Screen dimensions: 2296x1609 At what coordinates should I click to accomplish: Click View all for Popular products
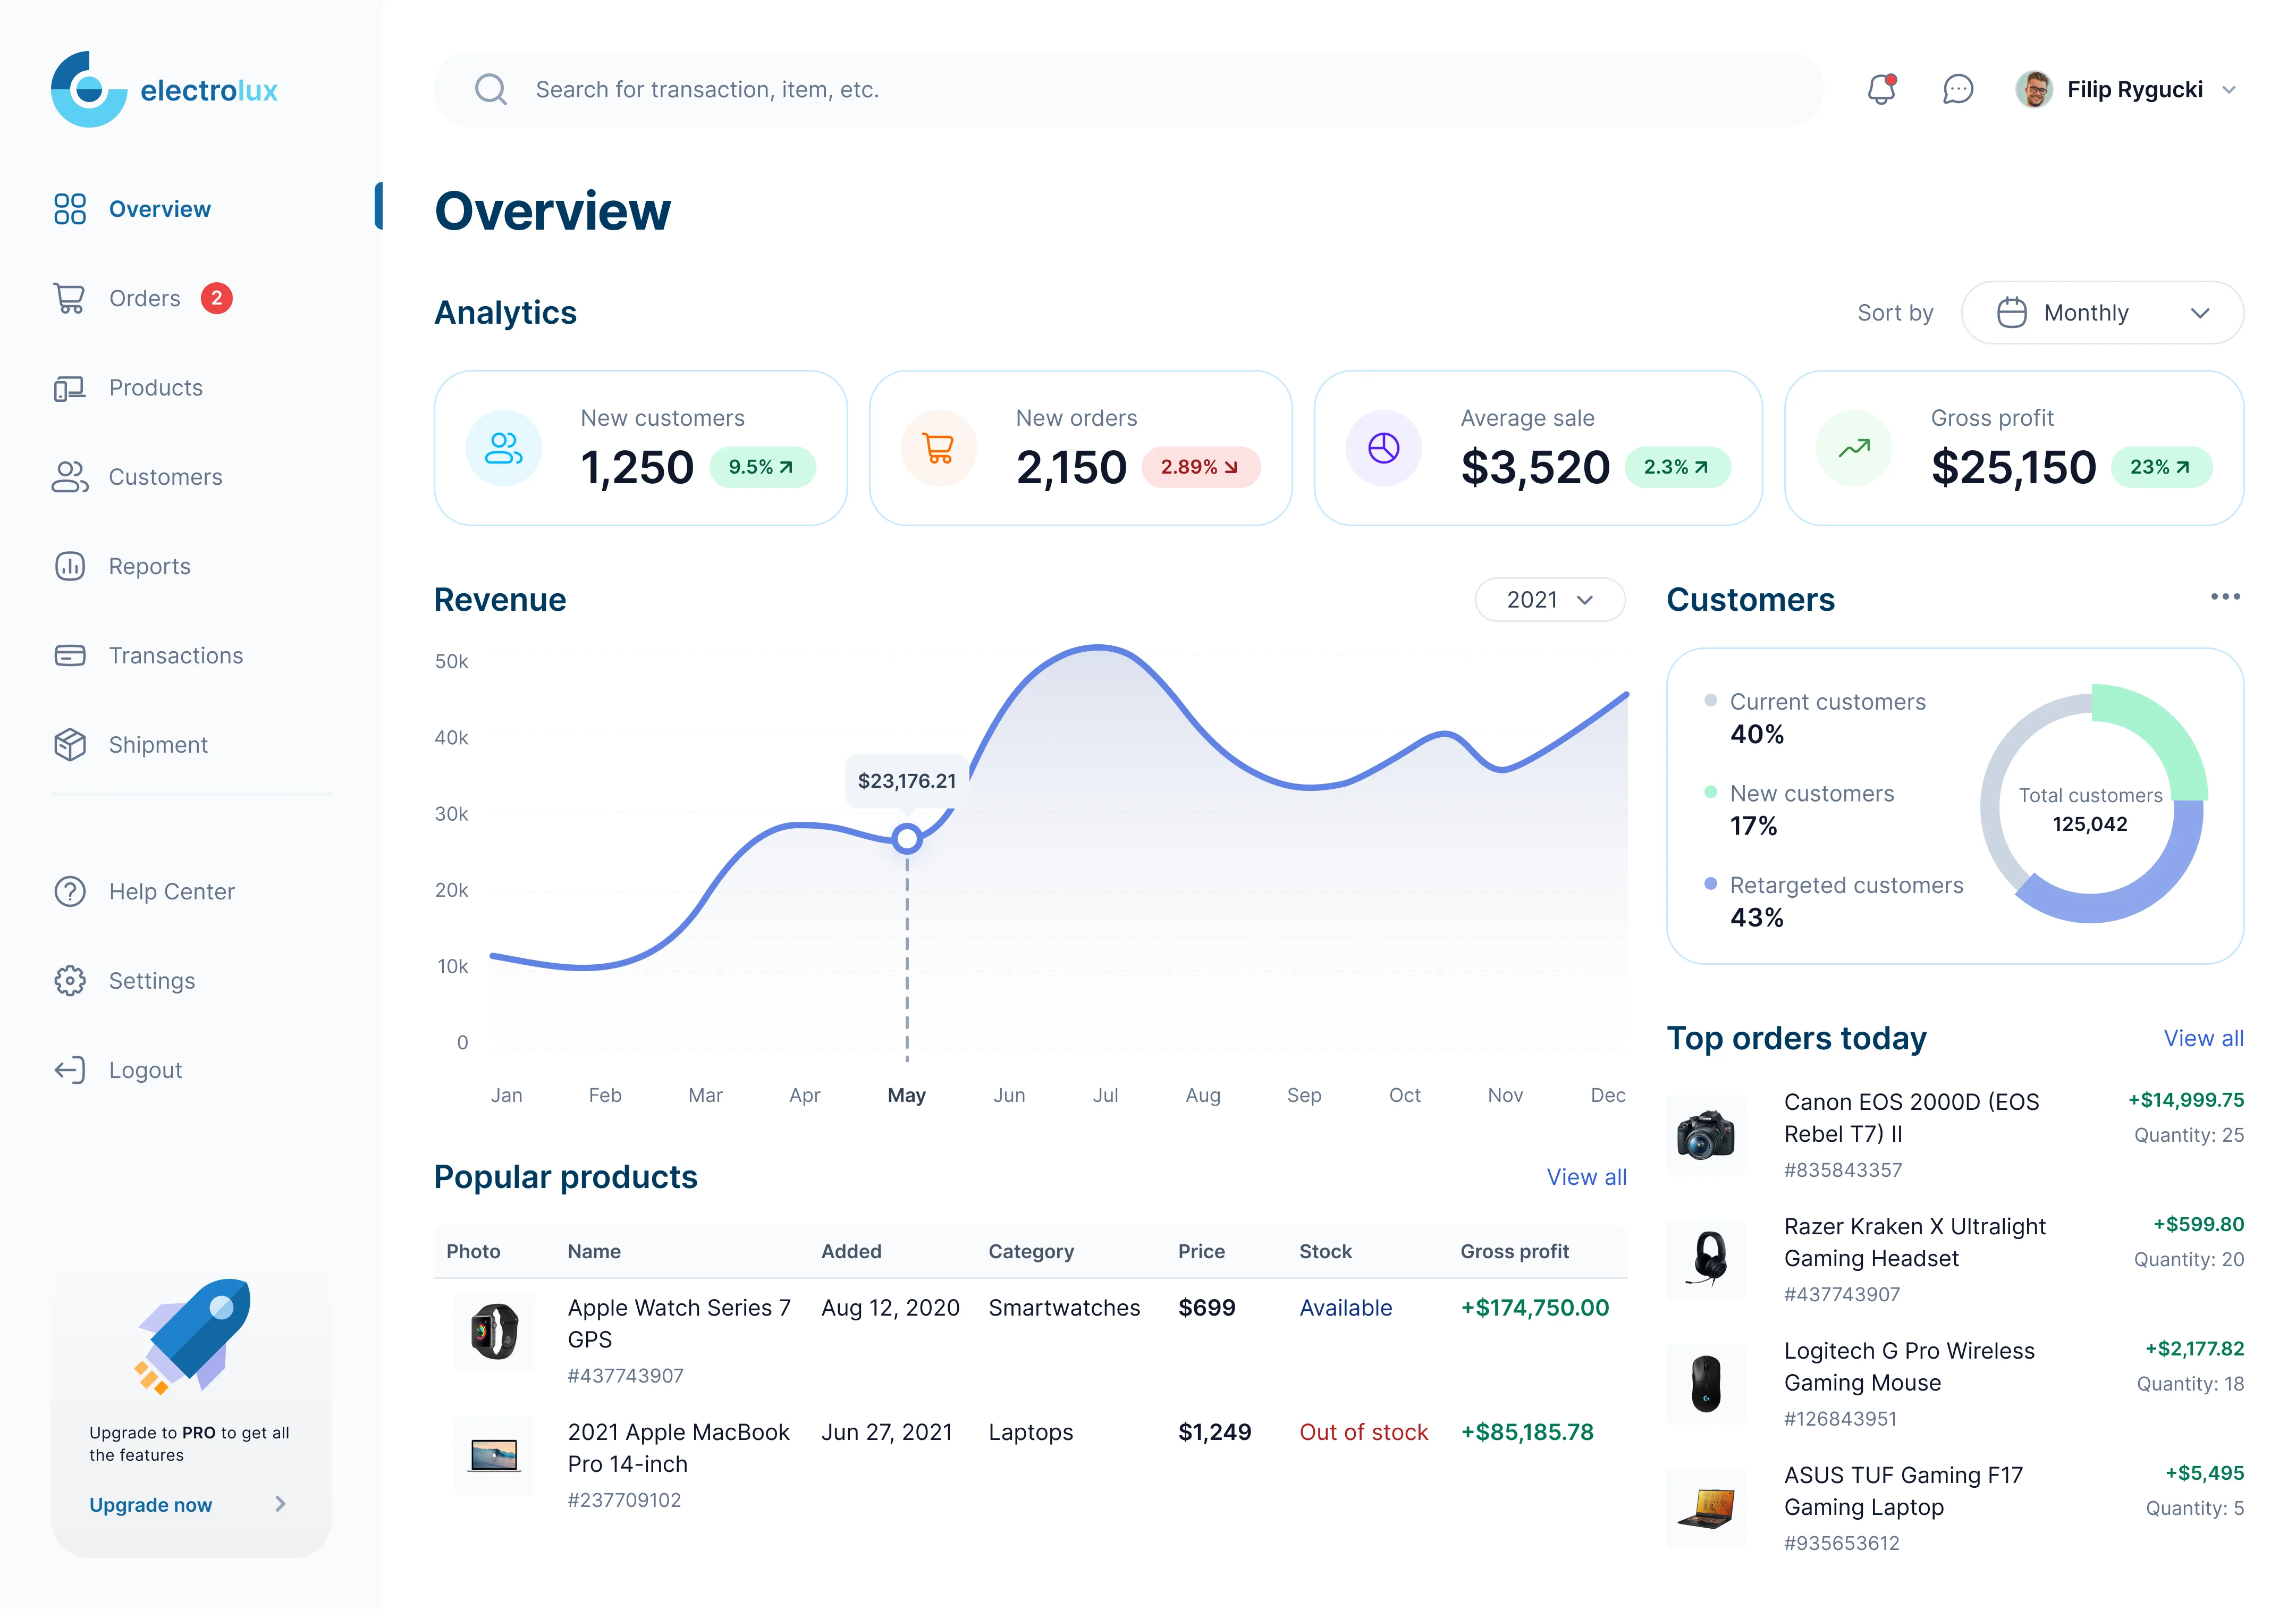coord(1586,1177)
